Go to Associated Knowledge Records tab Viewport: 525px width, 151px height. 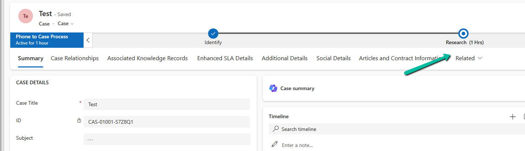coord(147,58)
